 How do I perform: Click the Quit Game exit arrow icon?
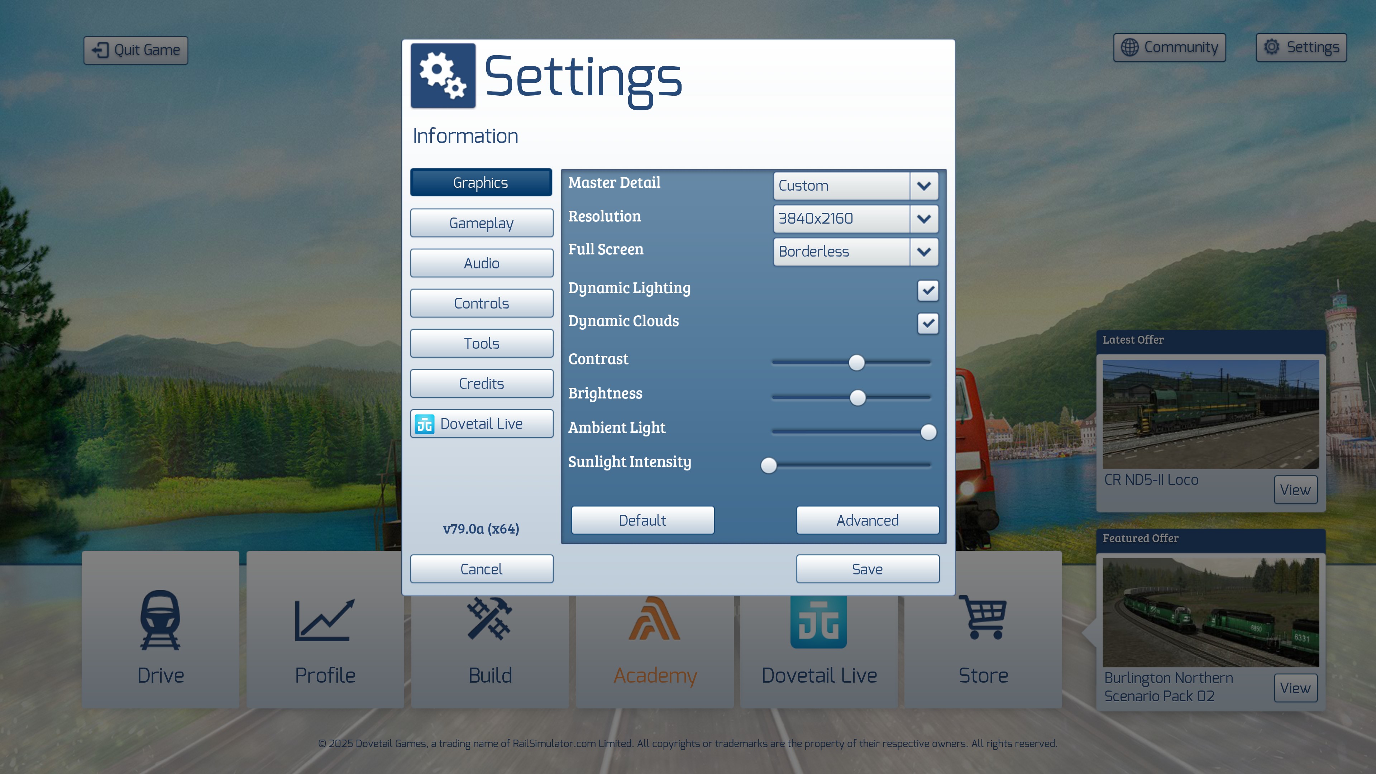click(100, 50)
